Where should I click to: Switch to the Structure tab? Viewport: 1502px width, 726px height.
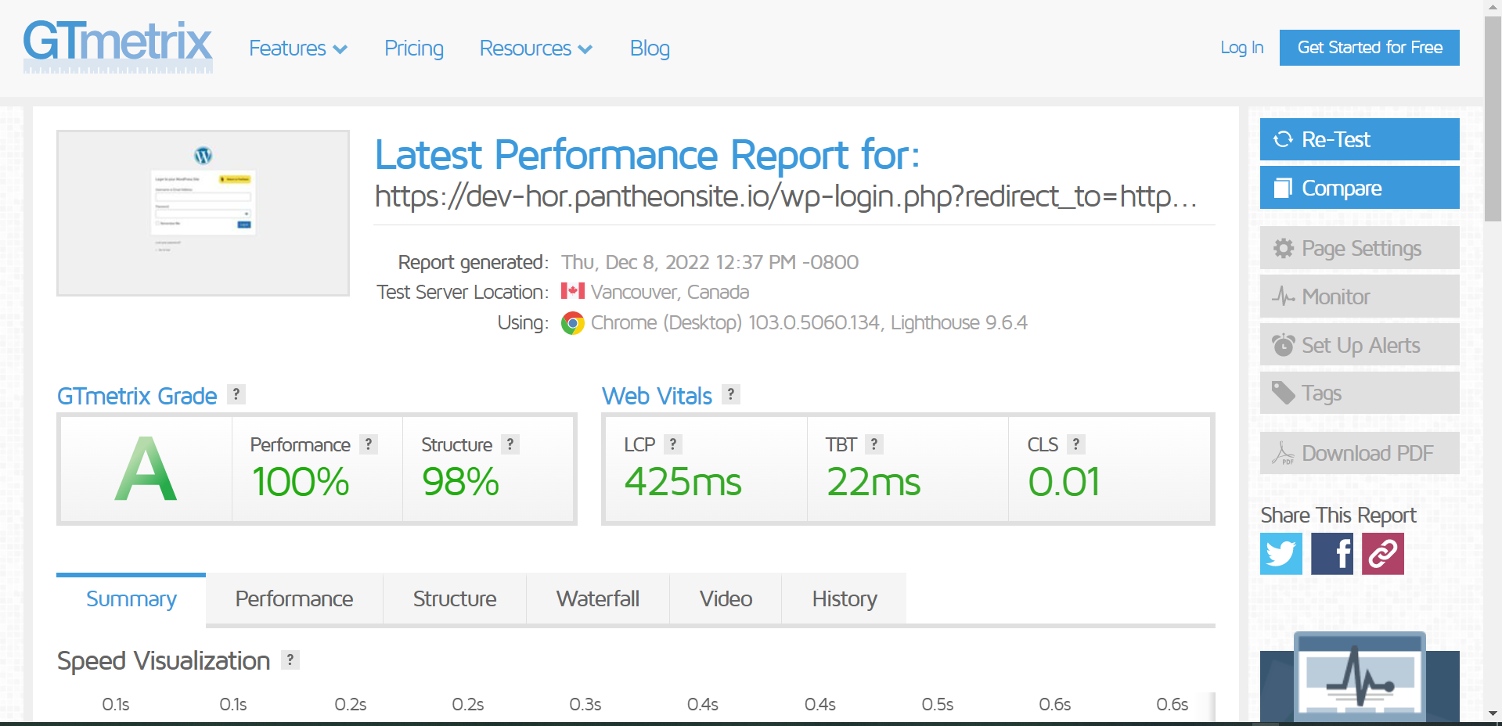[x=454, y=598]
